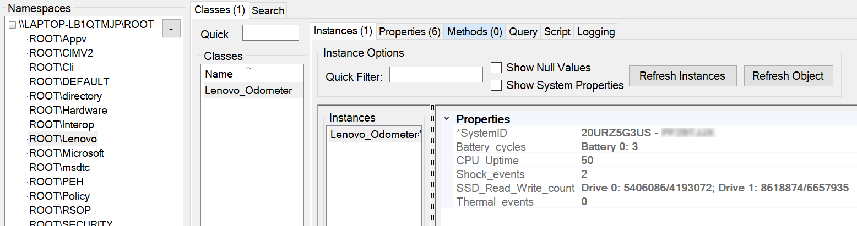
Task: Click the Refresh Instances button
Action: (682, 76)
